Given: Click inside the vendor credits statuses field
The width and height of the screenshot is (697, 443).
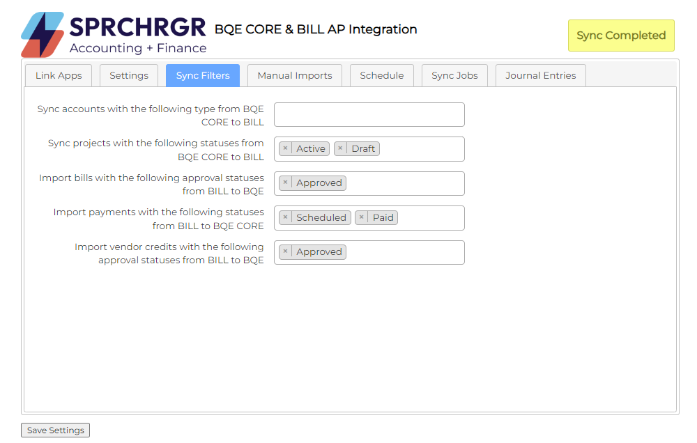Looking at the screenshot, I should (x=404, y=252).
